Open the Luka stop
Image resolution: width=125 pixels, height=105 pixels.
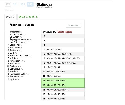click(x=12, y=53)
